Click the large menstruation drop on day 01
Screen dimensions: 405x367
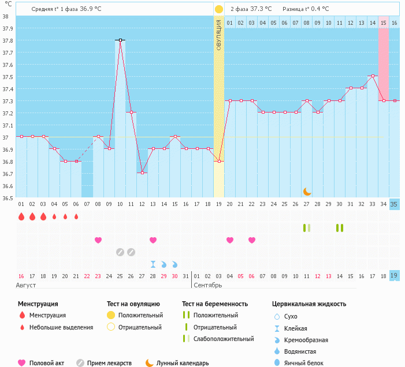pyautogui.click(x=21, y=216)
